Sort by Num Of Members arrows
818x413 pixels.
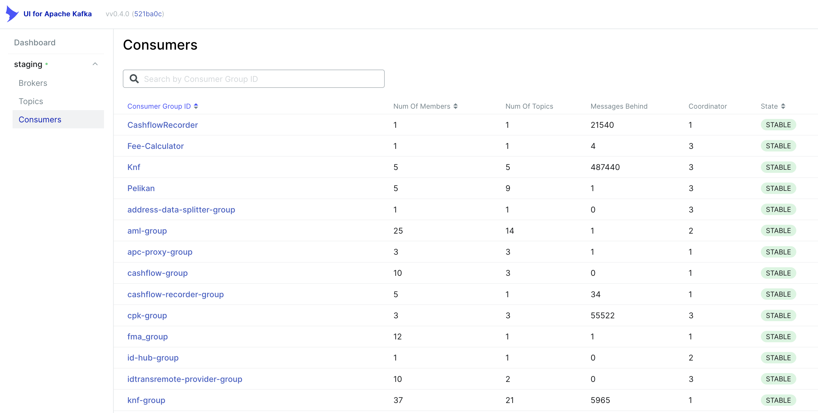pos(455,106)
